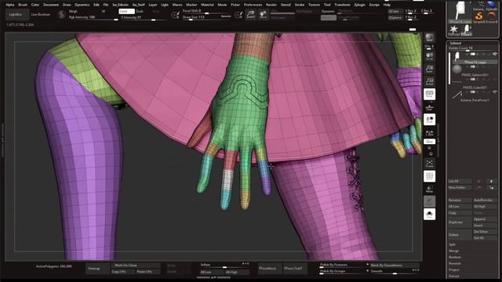Click Paste UVs button
Screen dimensions: 502x282
pos(147,272)
